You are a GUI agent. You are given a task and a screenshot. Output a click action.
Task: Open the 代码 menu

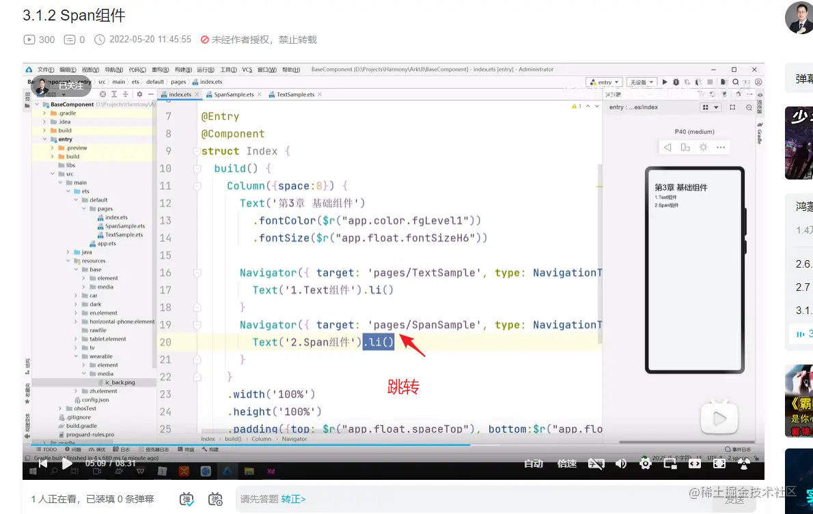137,70
